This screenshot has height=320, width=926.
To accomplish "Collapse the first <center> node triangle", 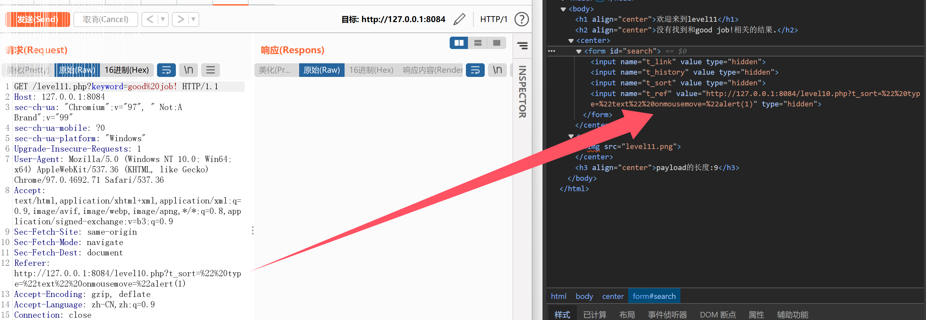I will pos(571,41).
